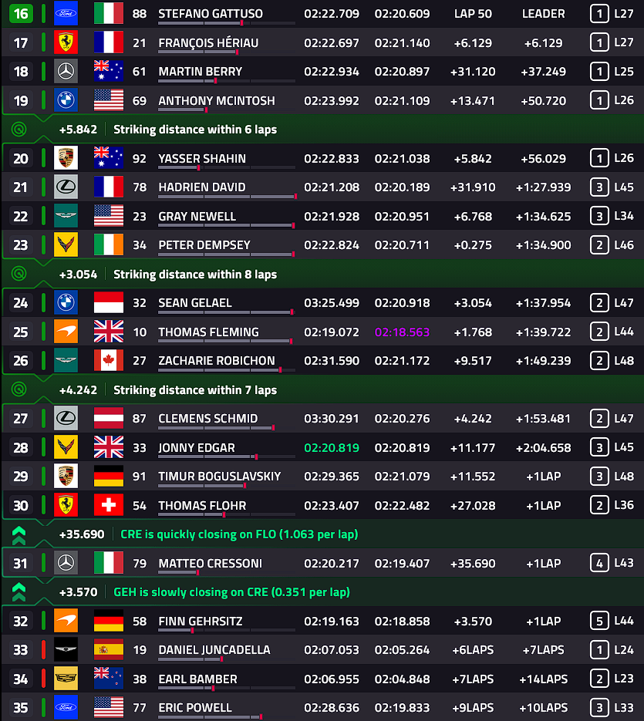Click Jonny Edgar's green last lap time

pyautogui.click(x=332, y=448)
